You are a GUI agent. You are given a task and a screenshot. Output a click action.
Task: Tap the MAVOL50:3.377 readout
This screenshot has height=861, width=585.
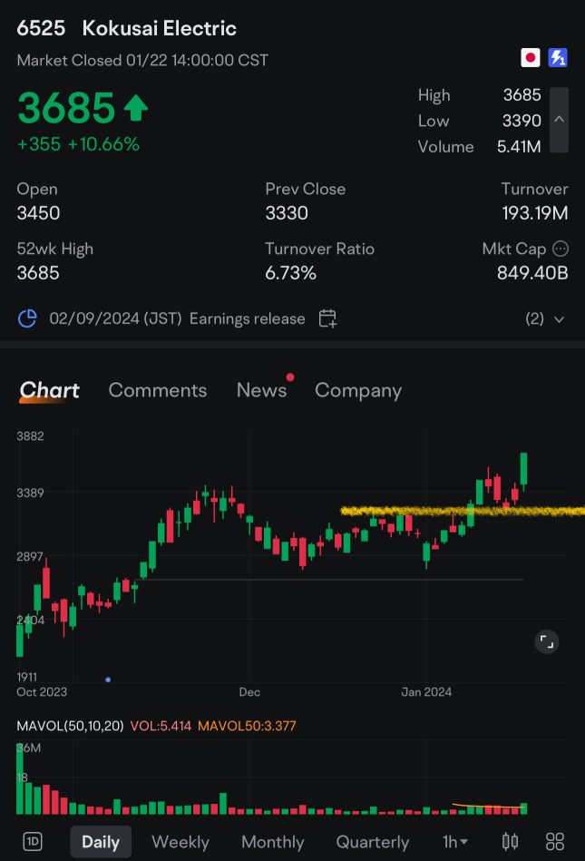[247, 726]
